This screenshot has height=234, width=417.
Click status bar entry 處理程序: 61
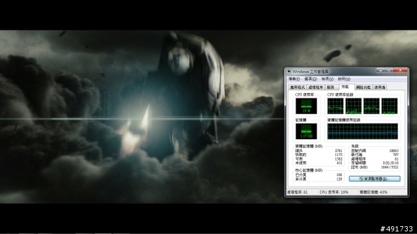point(297,192)
